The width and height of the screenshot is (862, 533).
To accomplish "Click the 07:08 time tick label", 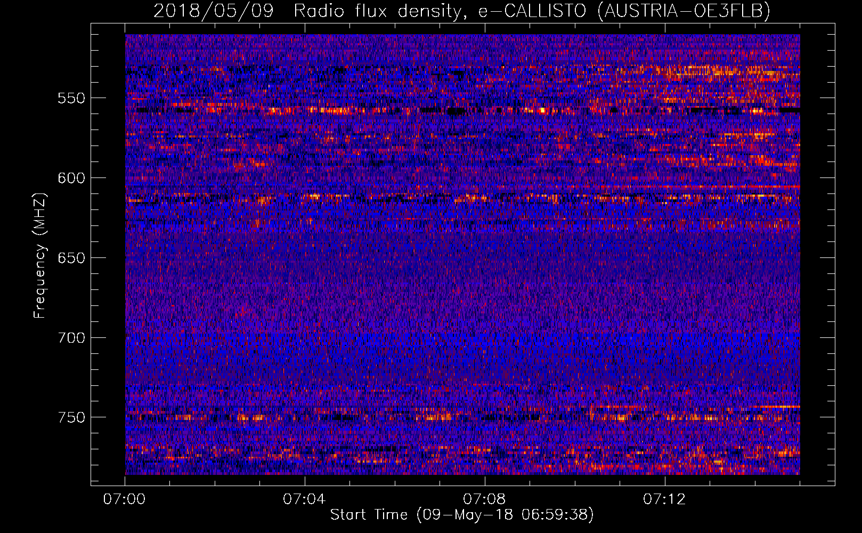I will 484,499.
